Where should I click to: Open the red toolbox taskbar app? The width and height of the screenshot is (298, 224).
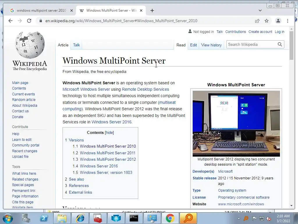click(x=98, y=218)
